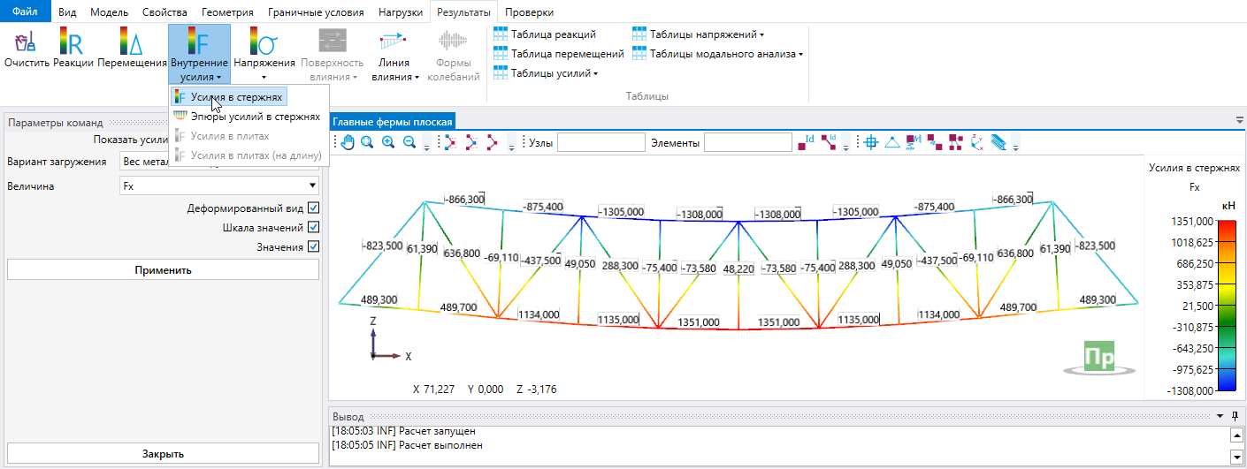The width and height of the screenshot is (1247, 469).
Task: Switch to the Граничные условия tab
Action: [316, 12]
